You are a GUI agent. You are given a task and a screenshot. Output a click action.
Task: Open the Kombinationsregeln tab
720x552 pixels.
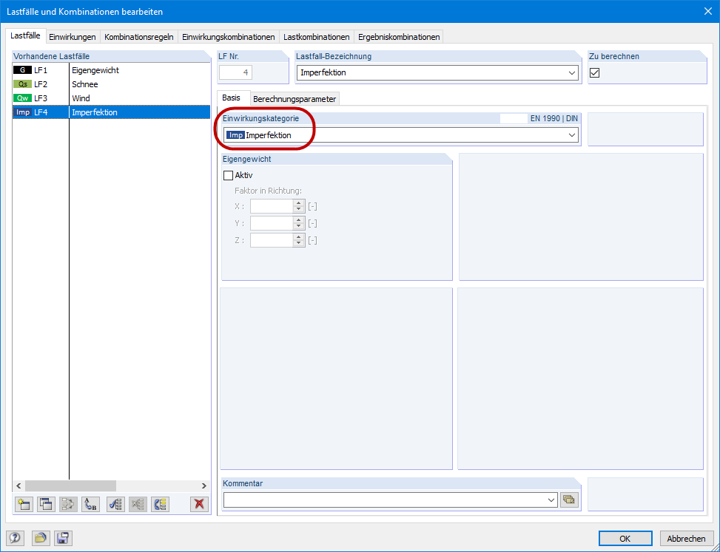(139, 37)
